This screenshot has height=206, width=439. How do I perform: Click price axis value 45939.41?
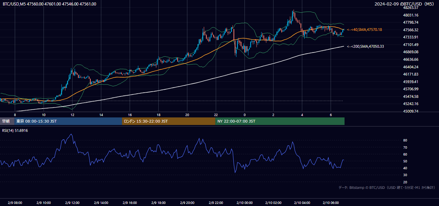pyautogui.click(x=410, y=82)
